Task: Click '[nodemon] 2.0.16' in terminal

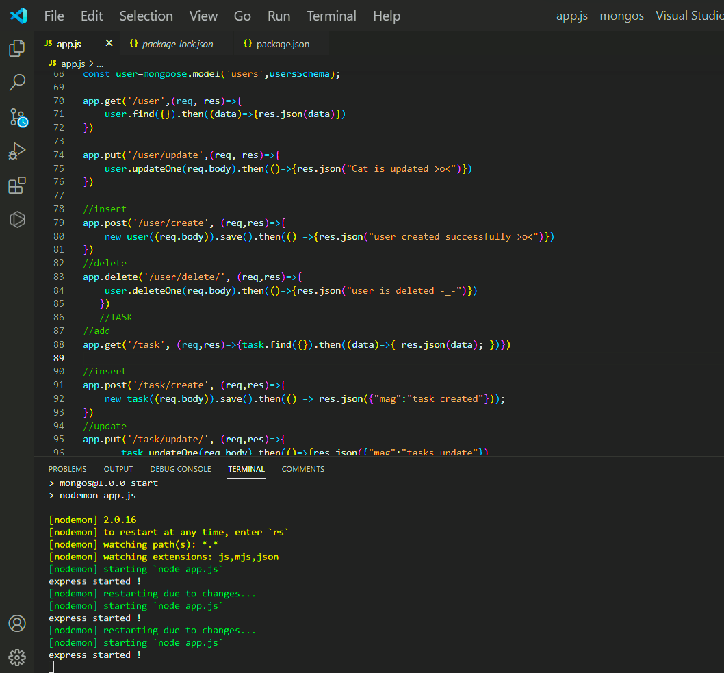Action: pos(92,520)
